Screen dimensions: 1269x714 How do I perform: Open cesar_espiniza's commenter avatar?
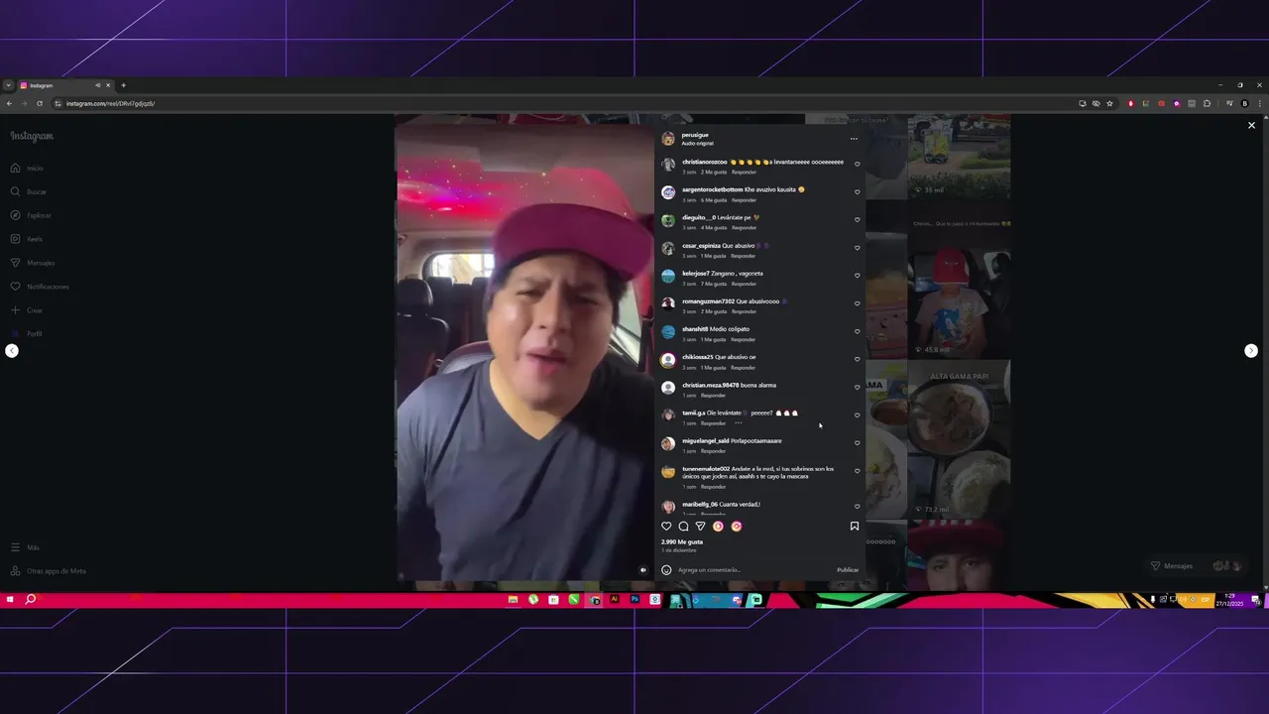point(668,248)
